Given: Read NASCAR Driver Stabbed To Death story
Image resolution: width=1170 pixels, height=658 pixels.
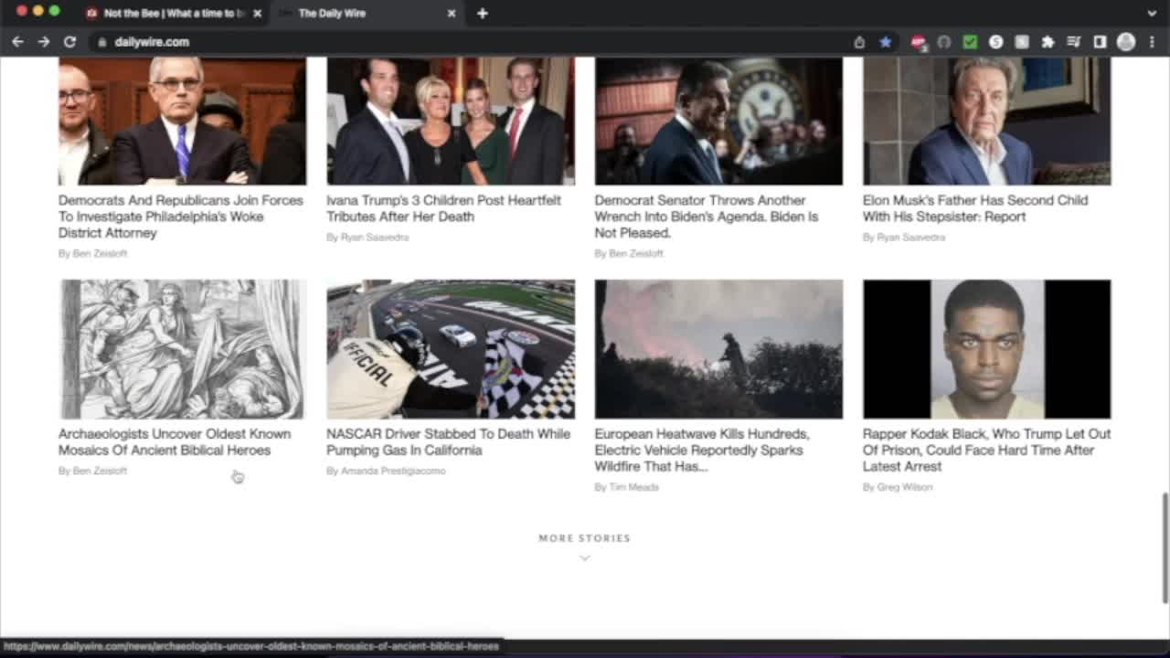Looking at the screenshot, I should [x=448, y=442].
